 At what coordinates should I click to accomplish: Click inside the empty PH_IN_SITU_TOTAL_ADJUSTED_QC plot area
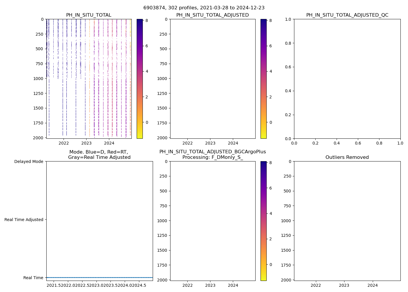point(347,79)
